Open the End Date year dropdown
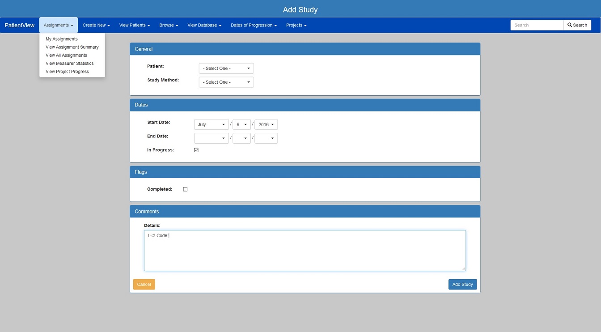This screenshot has height=332, width=601. tap(266, 138)
